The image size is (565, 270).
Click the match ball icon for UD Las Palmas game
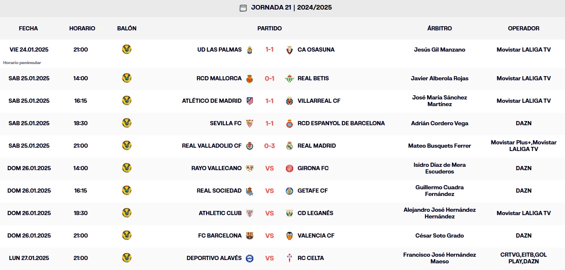127,49
